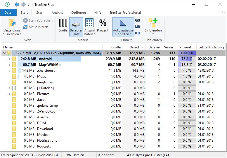Go back with the blue left arrow

(17, 5)
